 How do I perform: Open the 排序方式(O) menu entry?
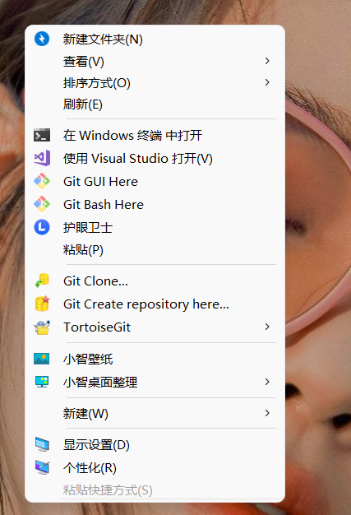point(155,83)
